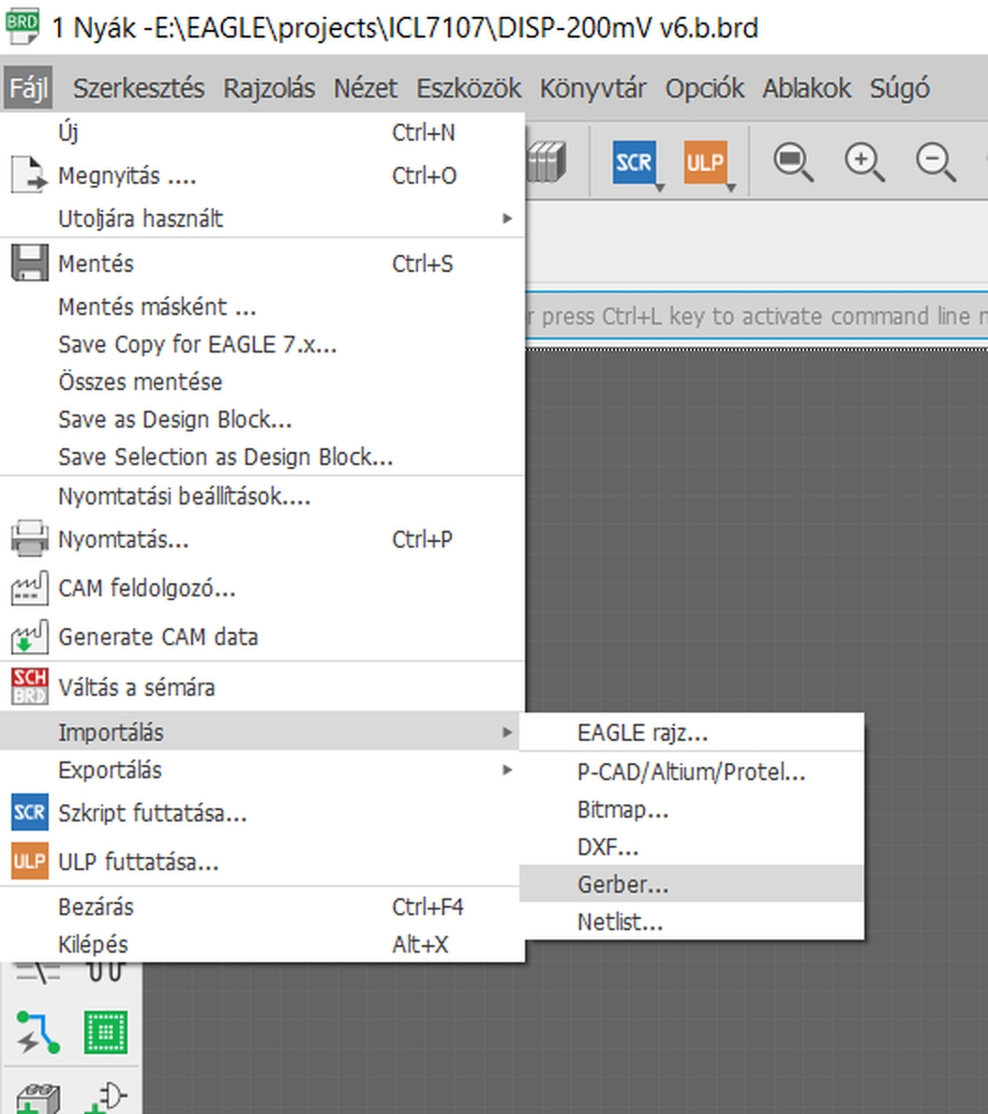Click the SCR script toolbar icon
This screenshot has height=1114, width=988.
pos(633,163)
